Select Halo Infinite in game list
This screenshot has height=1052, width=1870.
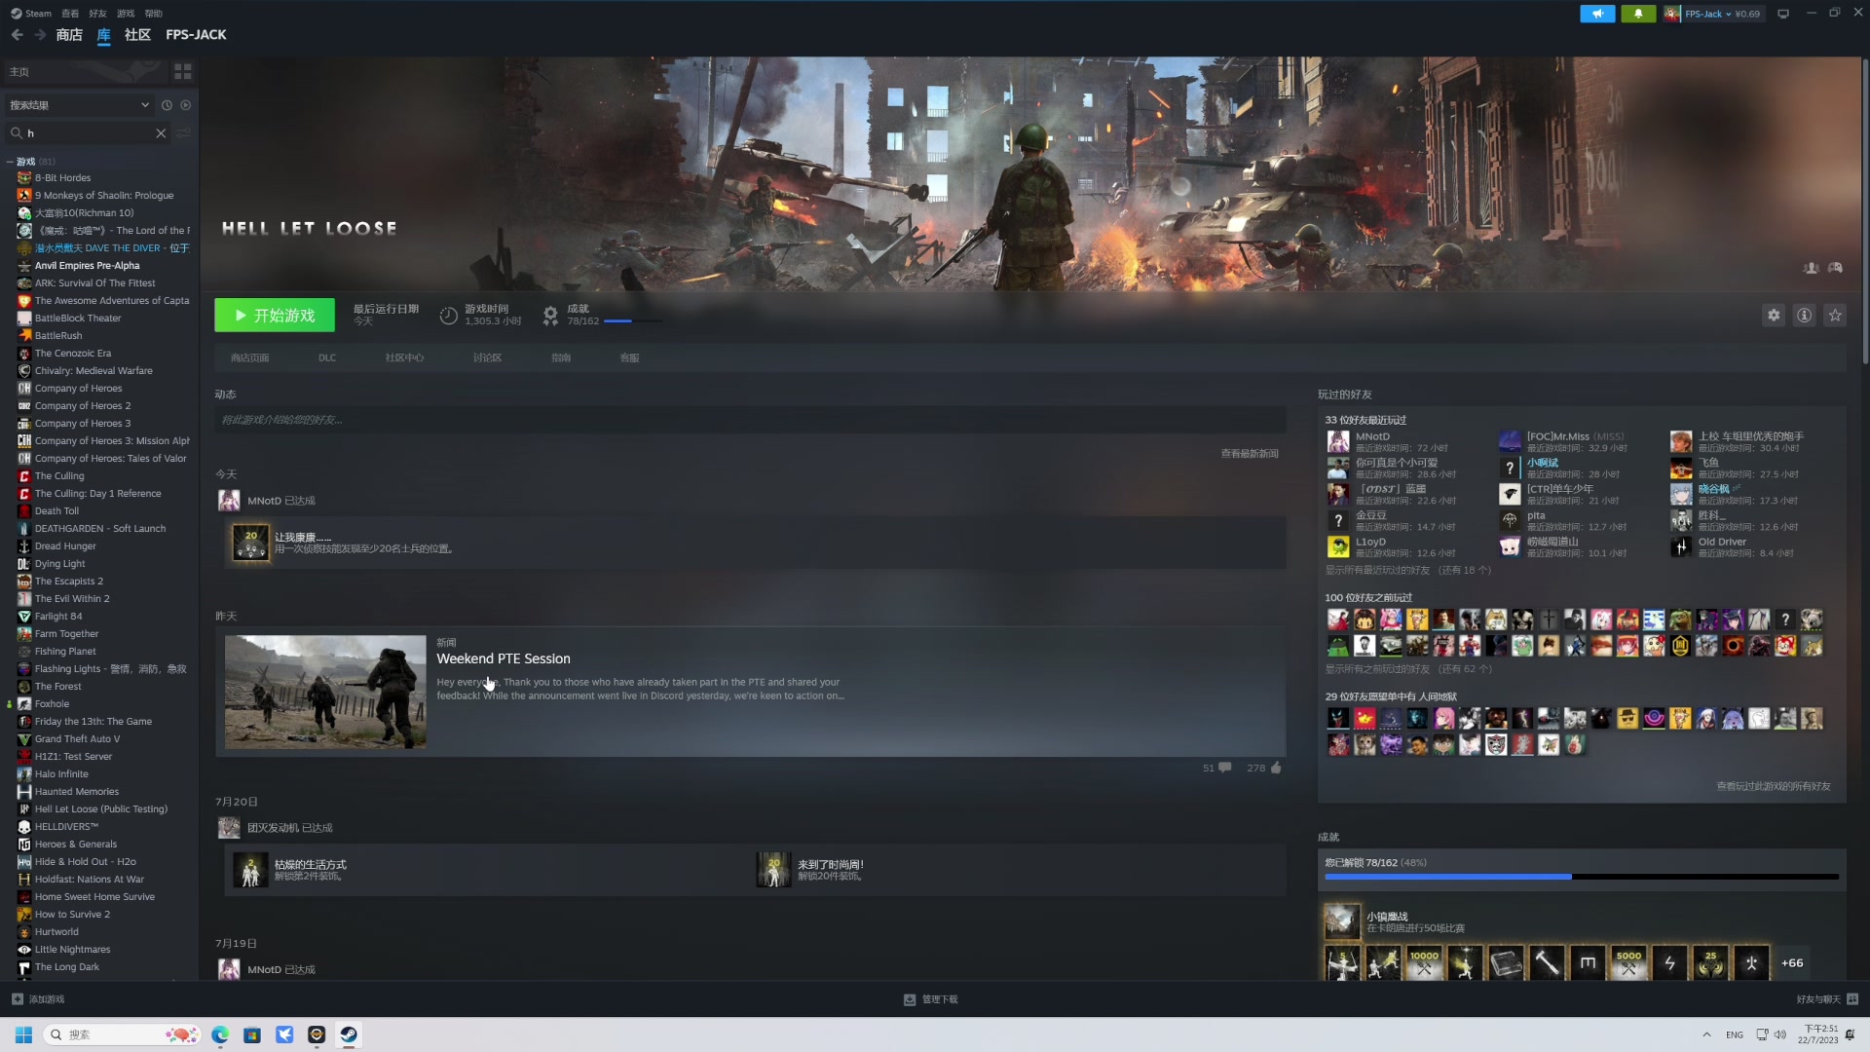(60, 774)
